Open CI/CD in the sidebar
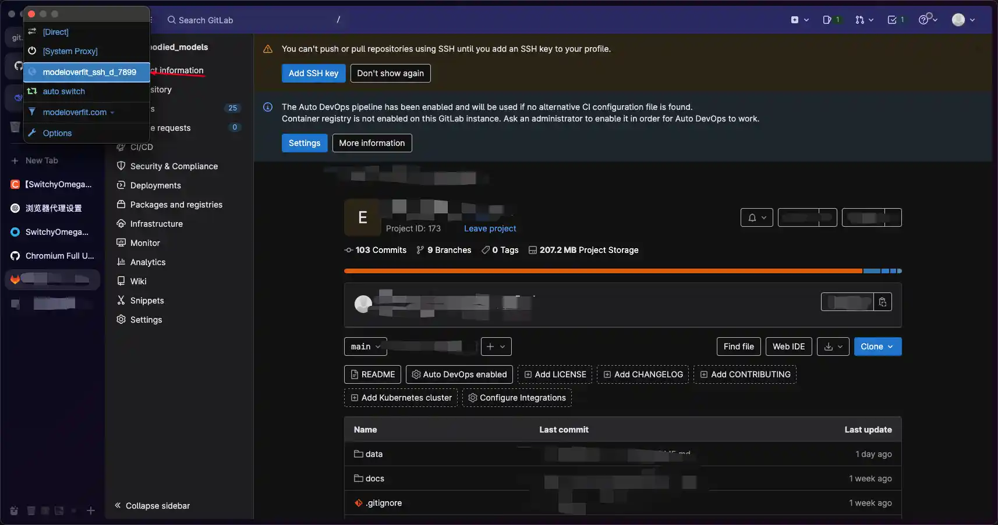The height and width of the screenshot is (525, 998). click(x=141, y=147)
